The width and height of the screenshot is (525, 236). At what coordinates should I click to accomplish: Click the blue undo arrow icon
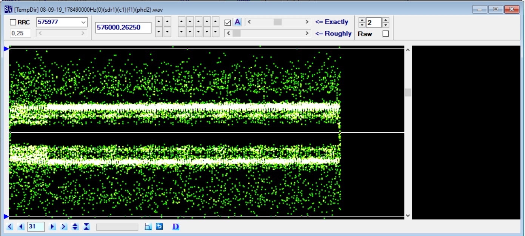tap(159, 227)
